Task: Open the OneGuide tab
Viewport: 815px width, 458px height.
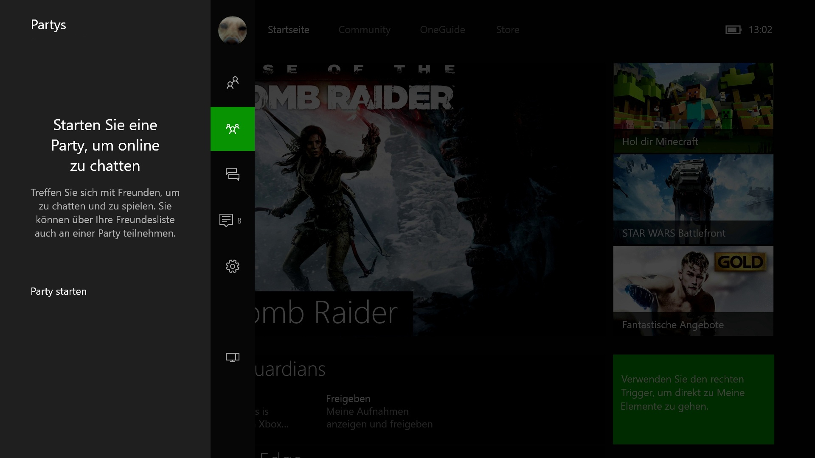Action: pos(442,30)
